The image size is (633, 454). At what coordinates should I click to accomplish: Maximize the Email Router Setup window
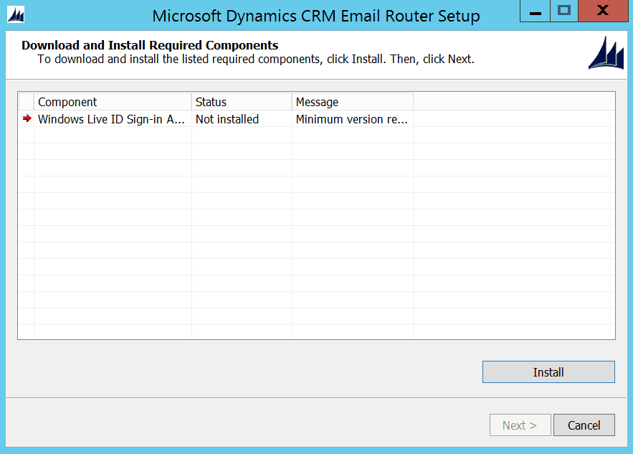point(565,11)
